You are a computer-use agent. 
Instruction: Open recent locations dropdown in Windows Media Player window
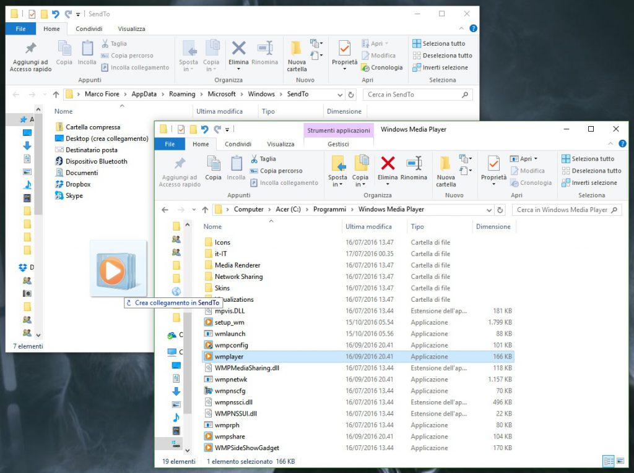pos(194,210)
